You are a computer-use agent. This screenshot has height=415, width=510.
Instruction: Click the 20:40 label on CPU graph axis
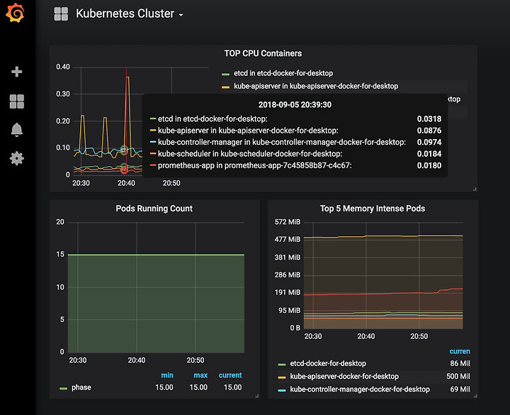[x=126, y=183]
